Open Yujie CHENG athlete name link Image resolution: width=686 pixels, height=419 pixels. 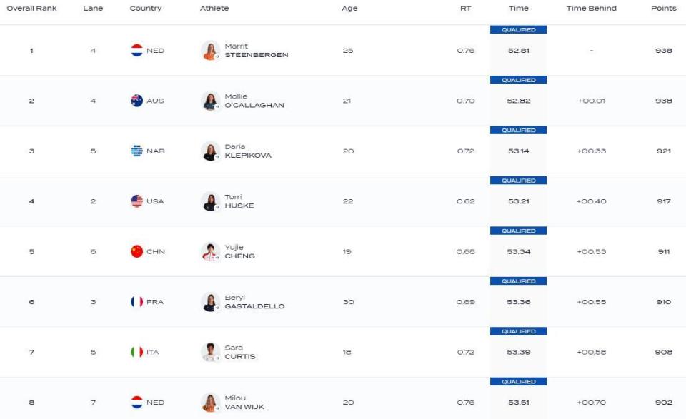(240, 252)
